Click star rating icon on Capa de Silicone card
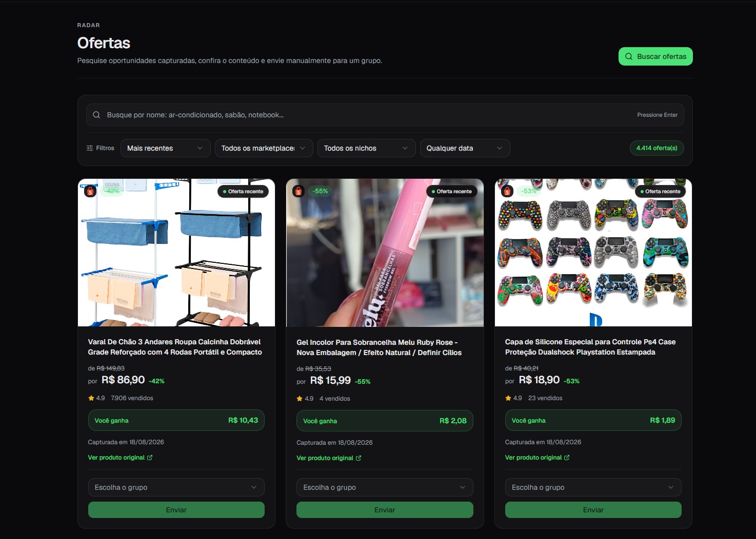Viewport: 756px width, 539px height. pos(508,398)
